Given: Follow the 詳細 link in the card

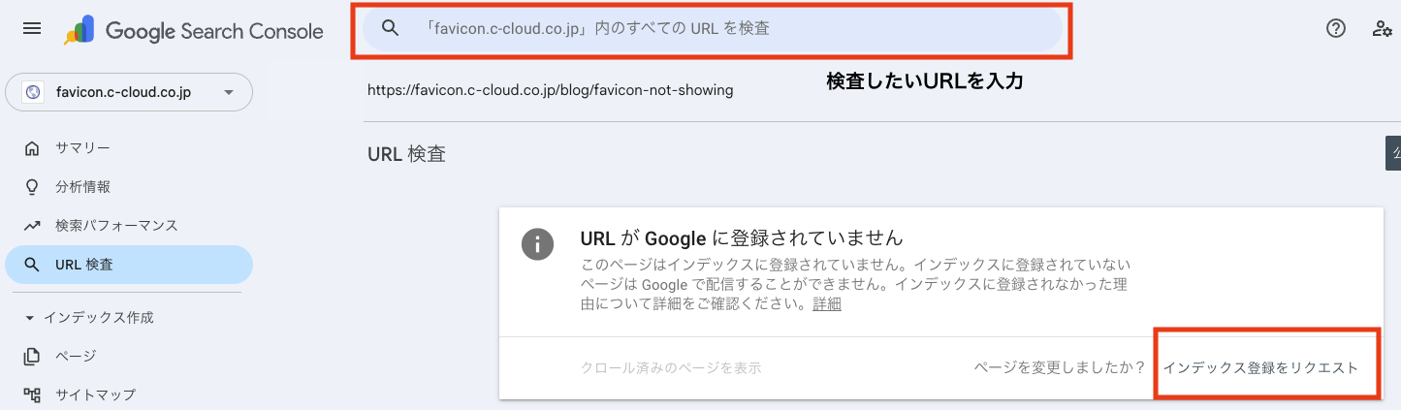Looking at the screenshot, I should click(x=826, y=304).
